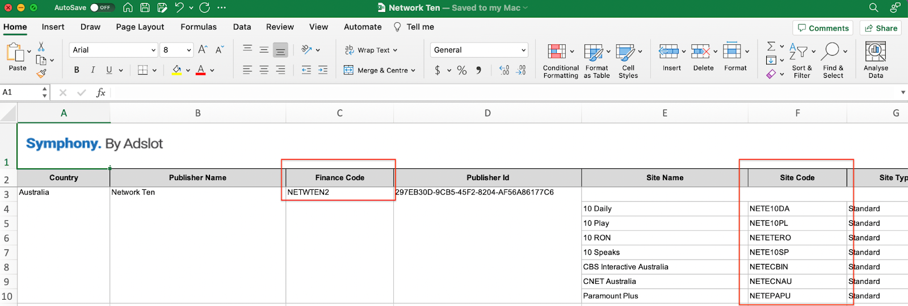The image size is (908, 306).
Task: Click the Undo arrow icon
Action: [179, 7]
